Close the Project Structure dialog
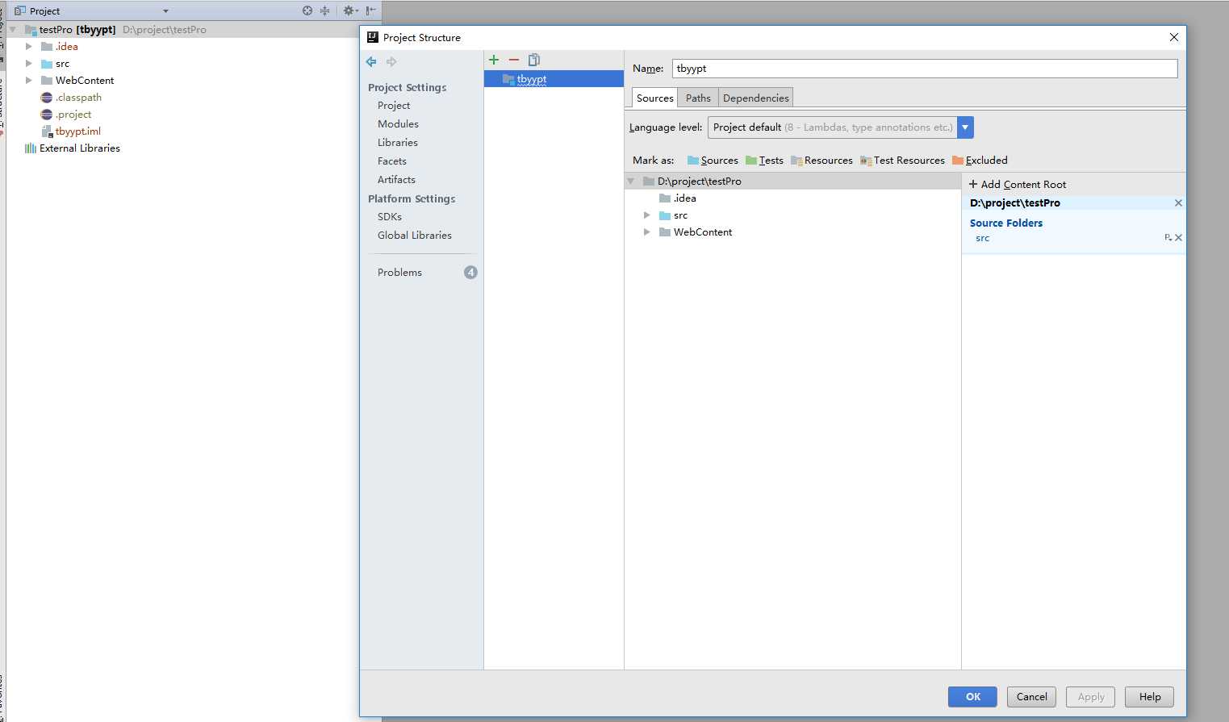The height and width of the screenshot is (722, 1229). click(x=1174, y=37)
